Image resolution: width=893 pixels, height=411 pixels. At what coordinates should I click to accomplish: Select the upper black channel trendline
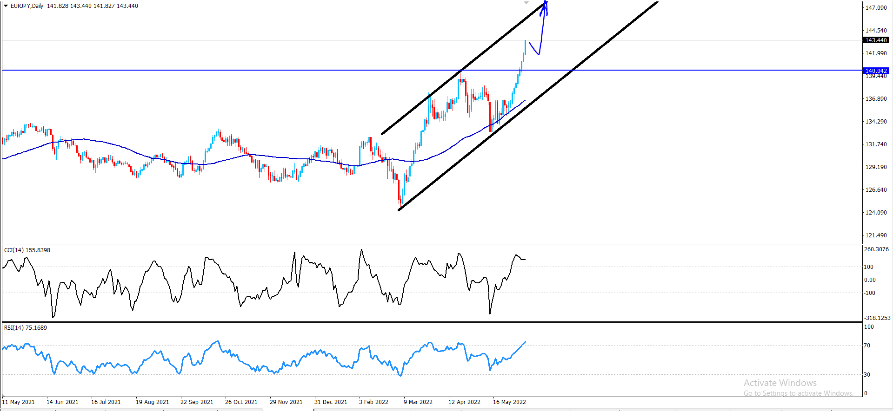pos(463,68)
